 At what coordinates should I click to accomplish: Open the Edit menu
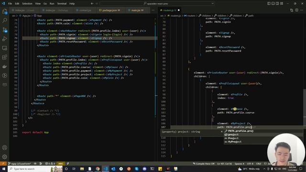17,3
